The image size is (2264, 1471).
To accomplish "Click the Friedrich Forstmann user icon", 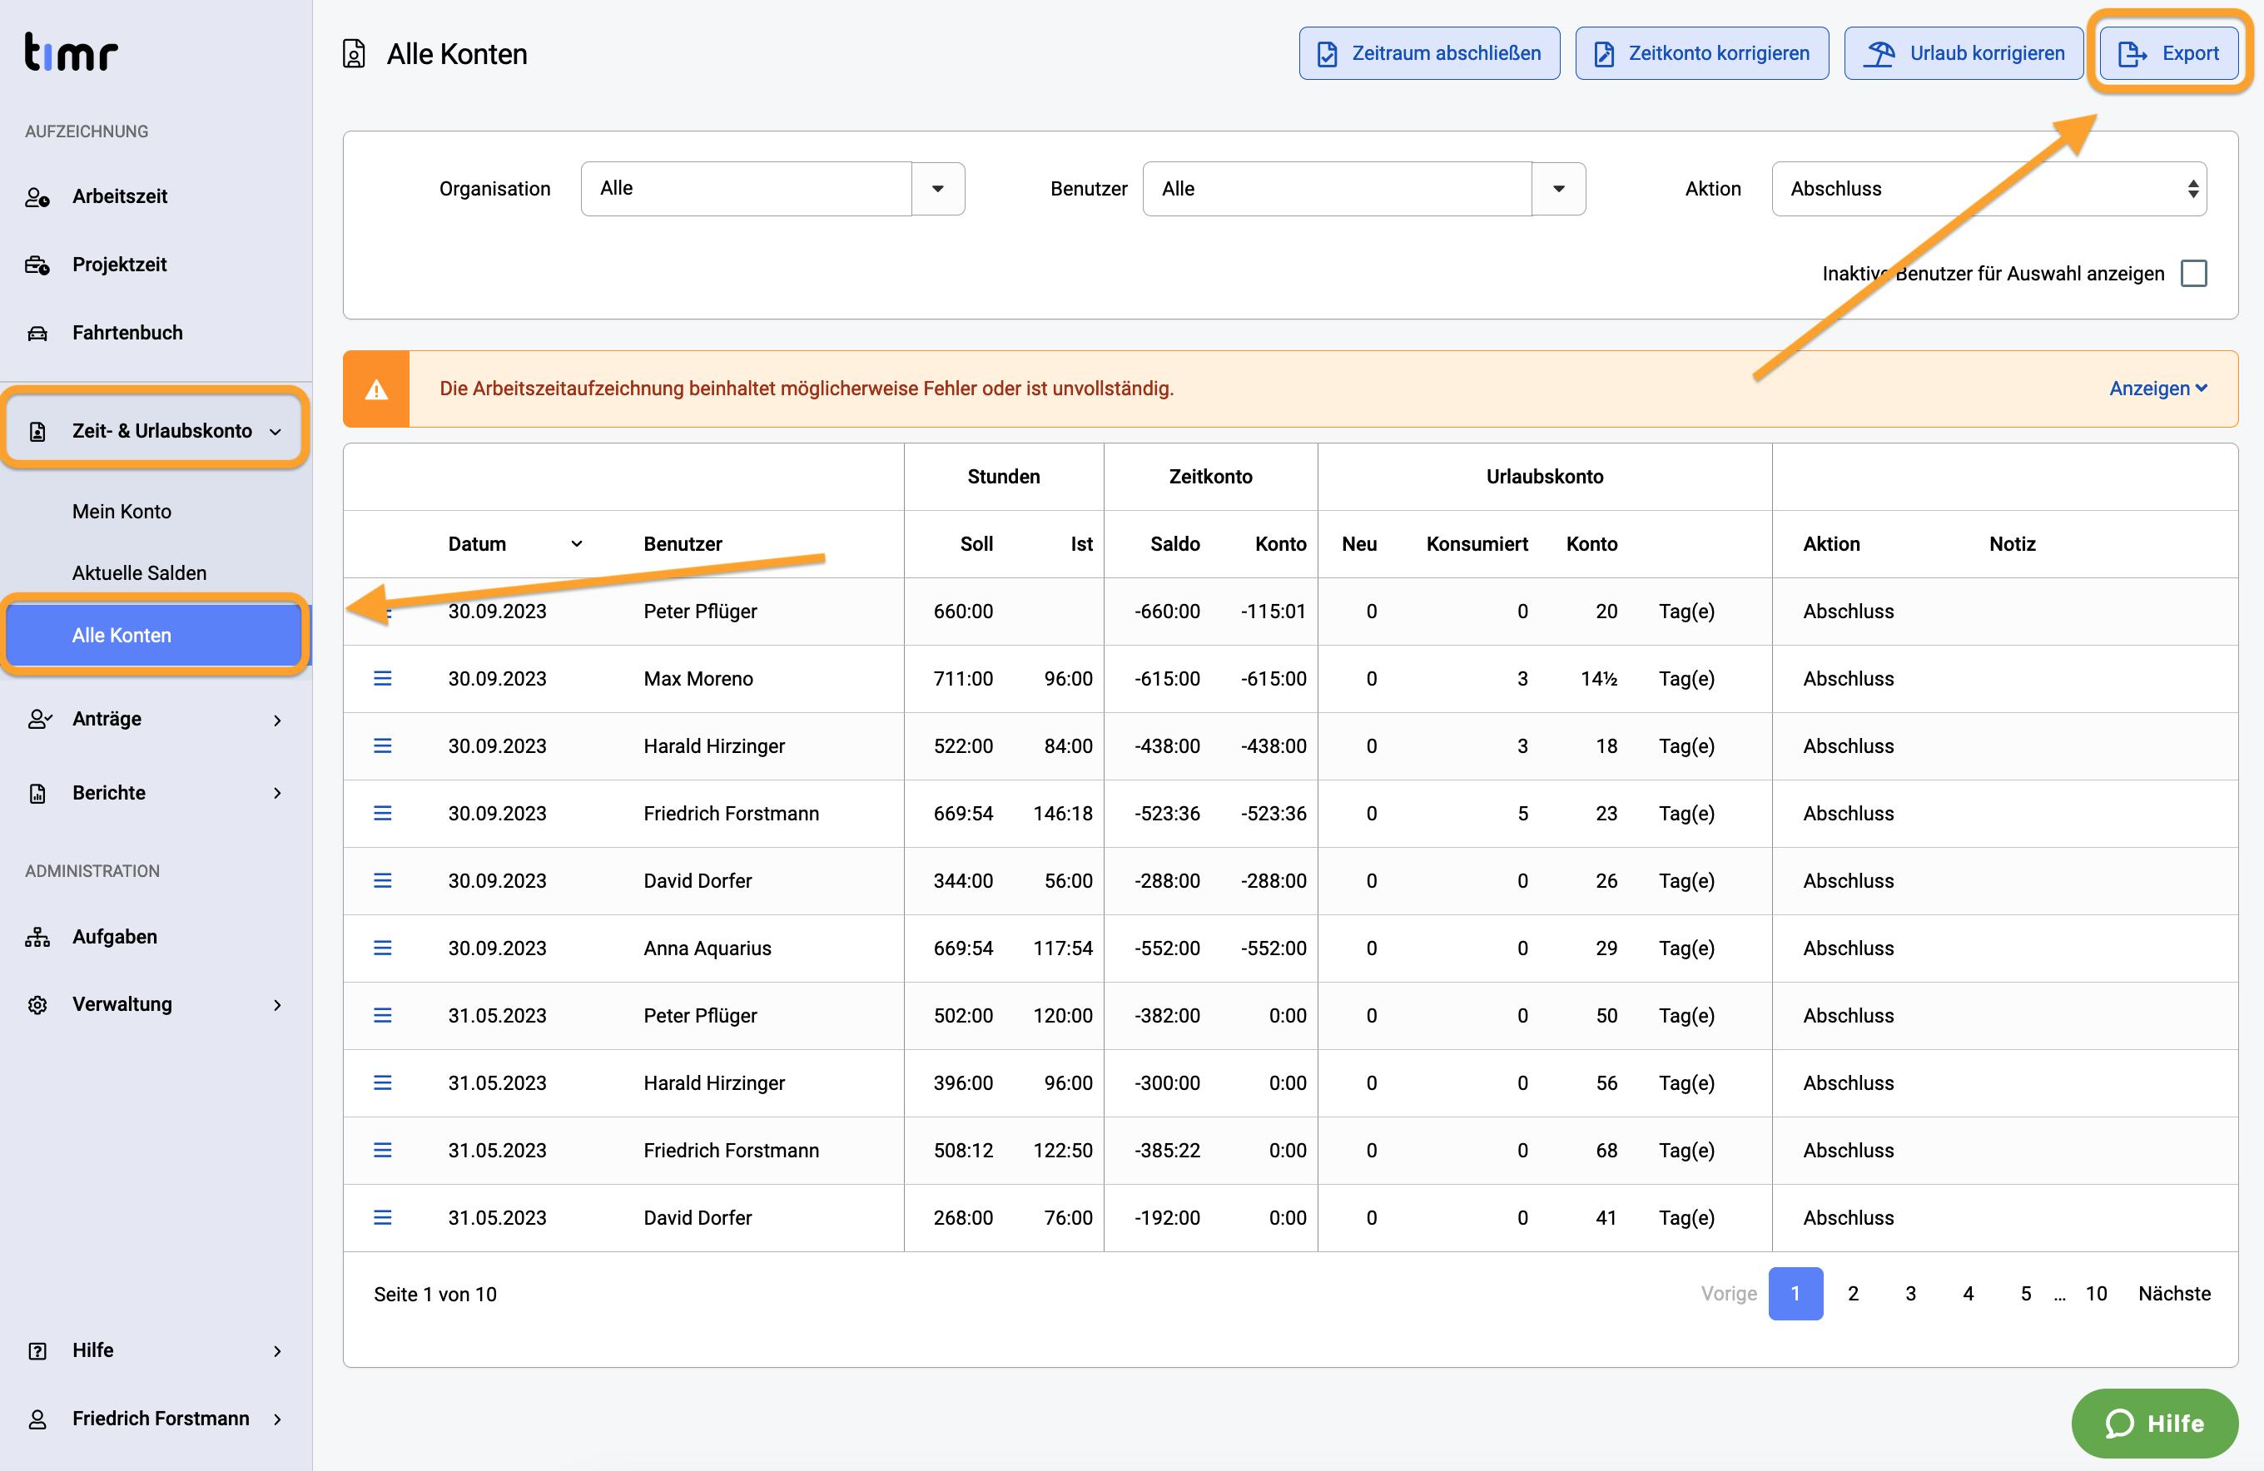I will click(37, 1419).
